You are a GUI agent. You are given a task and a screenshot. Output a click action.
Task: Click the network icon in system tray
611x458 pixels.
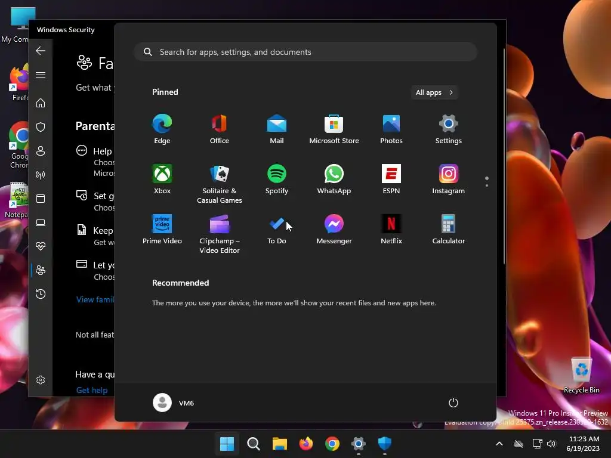(x=537, y=444)
